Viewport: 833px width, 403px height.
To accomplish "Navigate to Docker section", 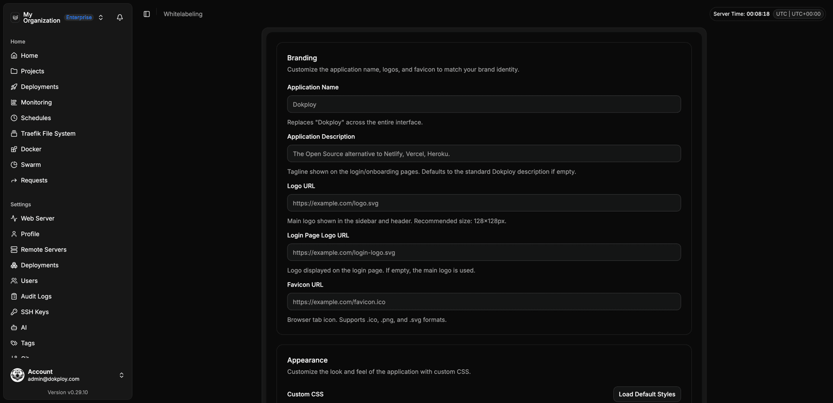I will [68, 149].
